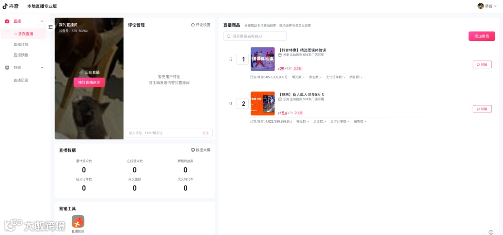Click sequence number box 1
Viewport: 503px width, 235px height.
coord(243,59)
